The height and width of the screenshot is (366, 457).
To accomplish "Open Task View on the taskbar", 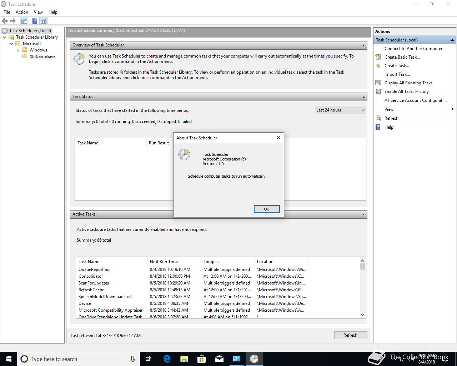I will click(149, 359).
